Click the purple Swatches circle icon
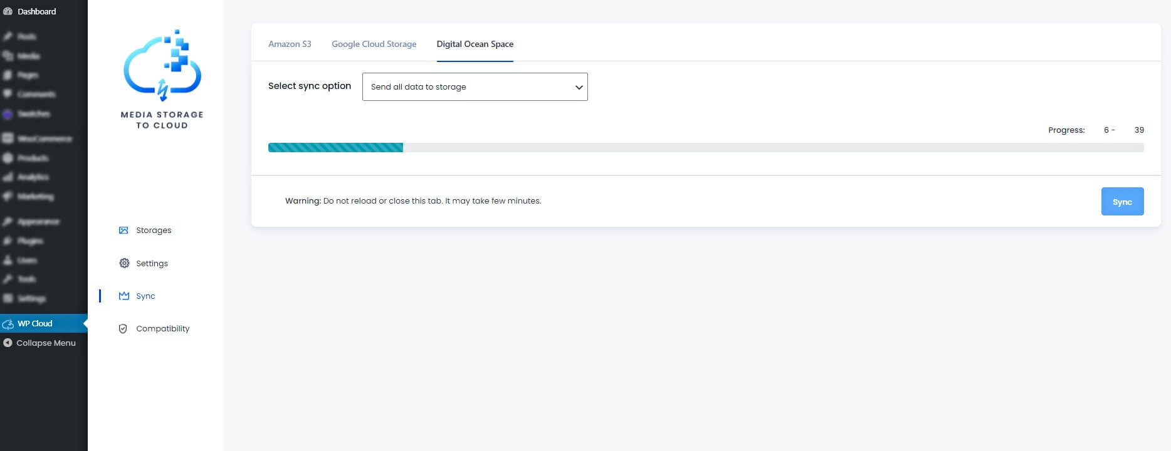 click(x=8, y=114)
